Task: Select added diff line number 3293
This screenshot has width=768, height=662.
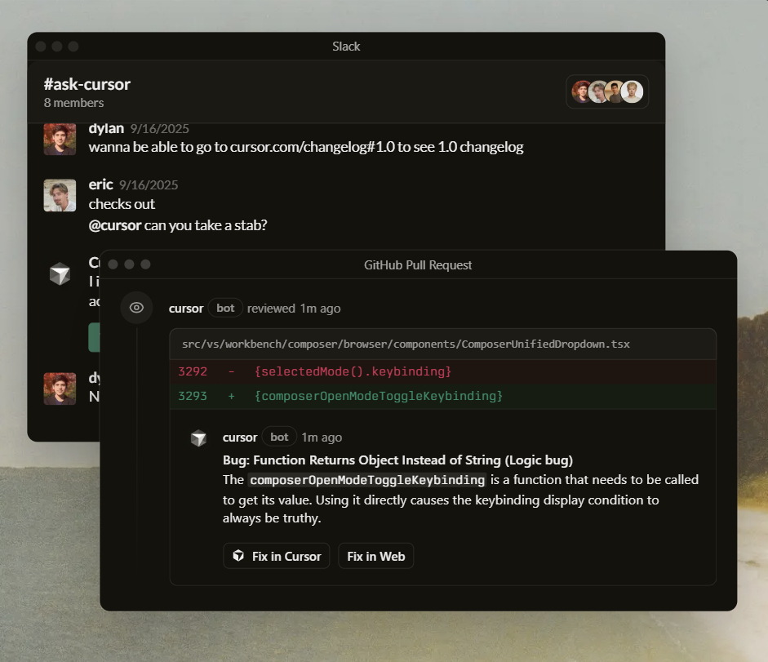Action: 193,396
